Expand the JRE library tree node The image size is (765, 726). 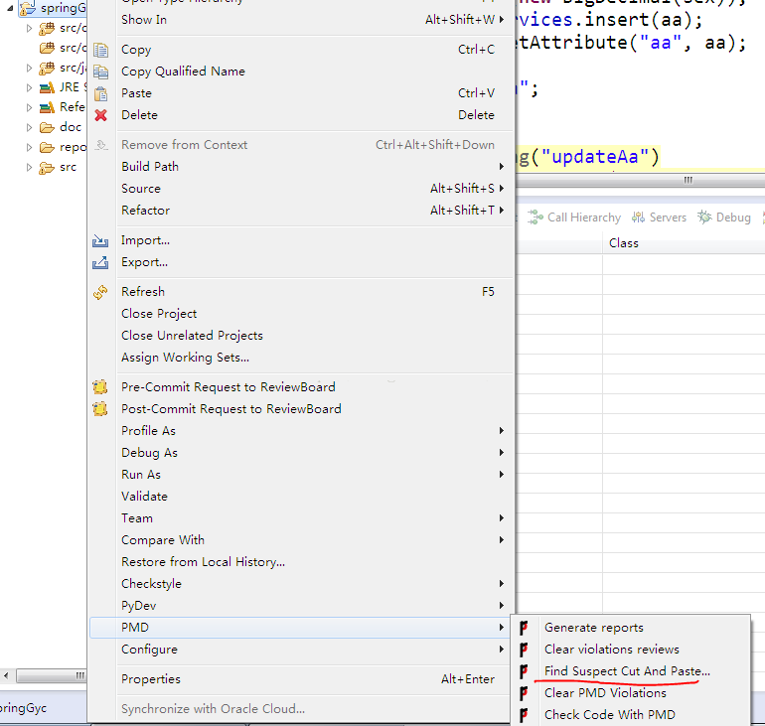(x=29, y=87)
